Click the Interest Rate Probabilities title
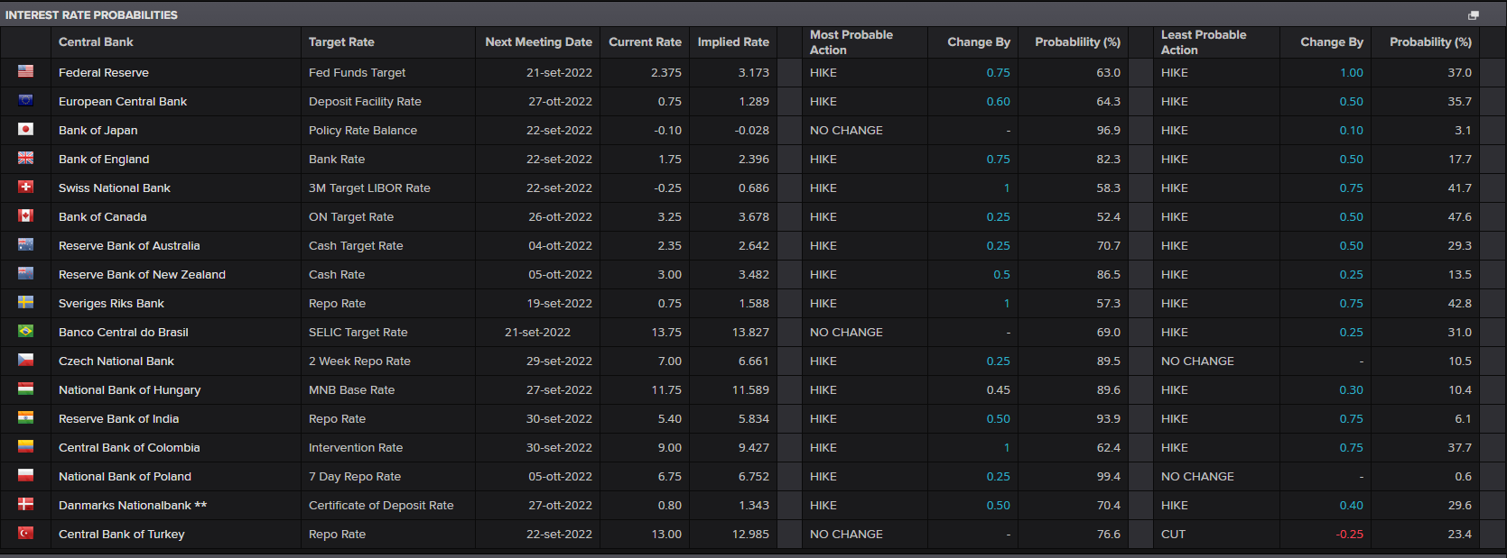 91,15
